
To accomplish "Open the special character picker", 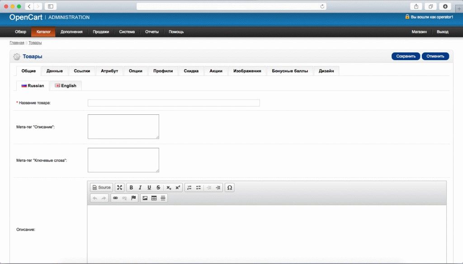I will (230, 188).
